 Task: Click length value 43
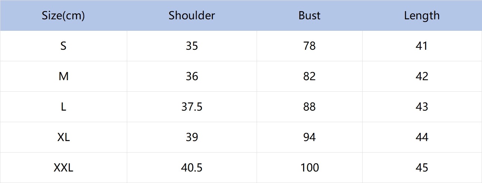422,107
